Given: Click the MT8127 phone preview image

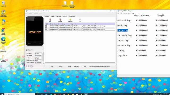Looking at the screenshot, I should point(35,31).
